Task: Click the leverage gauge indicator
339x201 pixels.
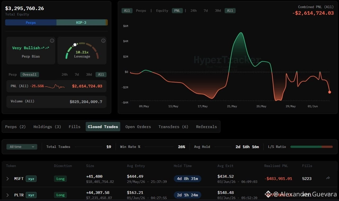Action: (75, 45)
